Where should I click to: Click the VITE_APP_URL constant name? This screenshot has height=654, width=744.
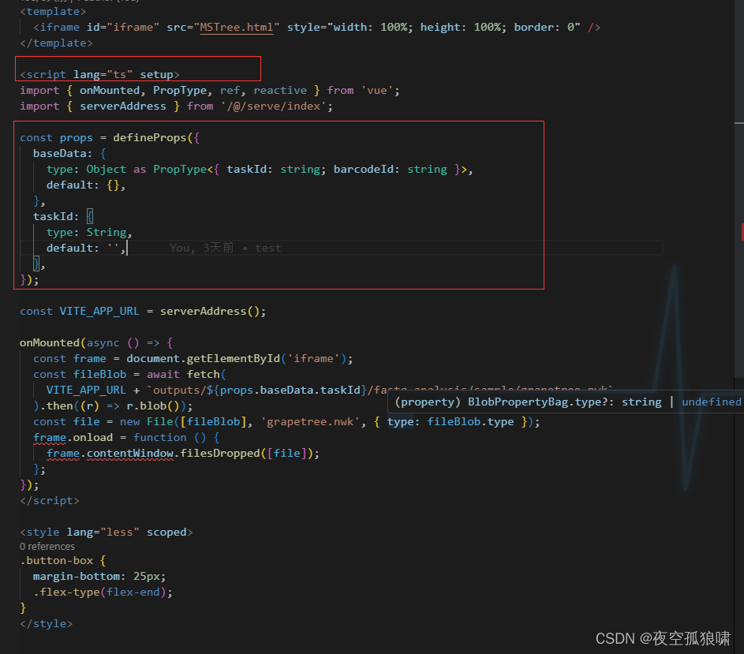(99, 310)
